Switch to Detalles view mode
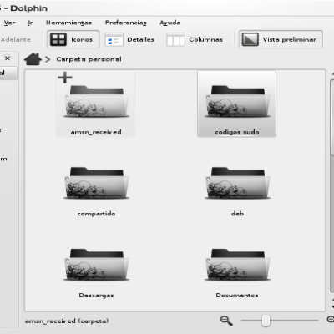This screenshot has width=334, height=334. click(x=129, y=39)
